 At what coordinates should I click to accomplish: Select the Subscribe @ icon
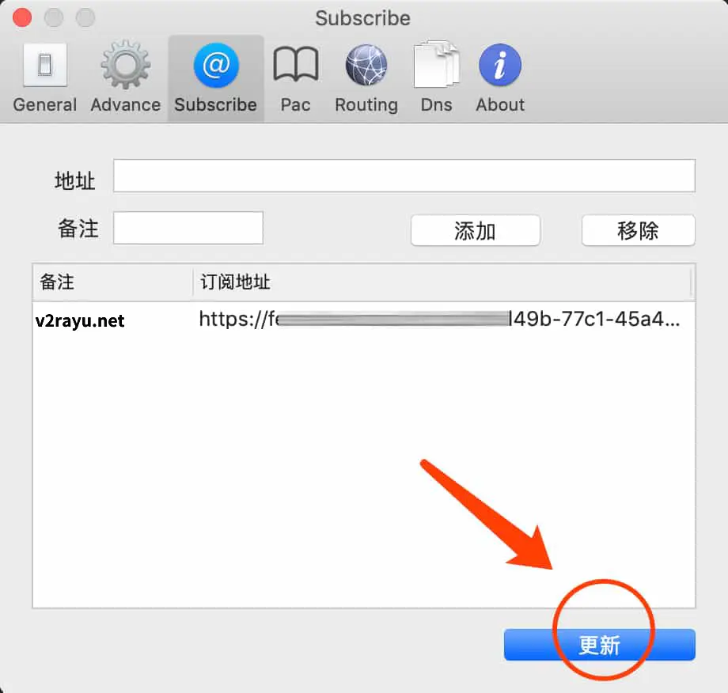pos(216,65)
